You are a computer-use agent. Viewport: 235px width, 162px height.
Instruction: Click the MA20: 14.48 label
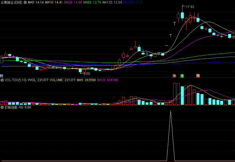[73, 2]
